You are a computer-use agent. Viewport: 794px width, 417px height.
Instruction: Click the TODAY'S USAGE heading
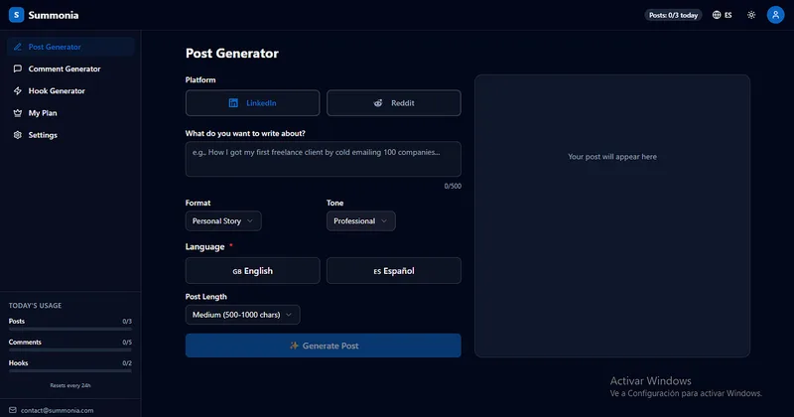pos(35,306)
